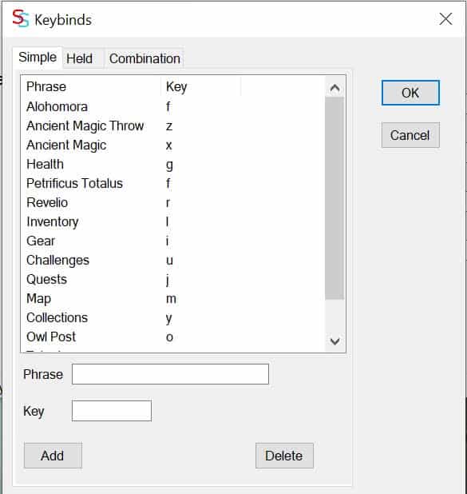Screen dimensions: 467x494
Task: Focus the Key input field
Action: click(112, 411)
